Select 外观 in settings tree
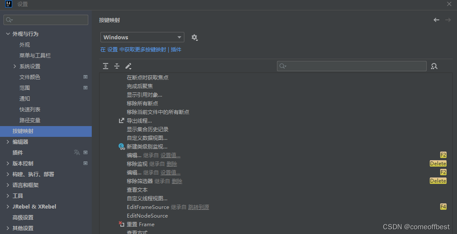 [x=25, y=45]
